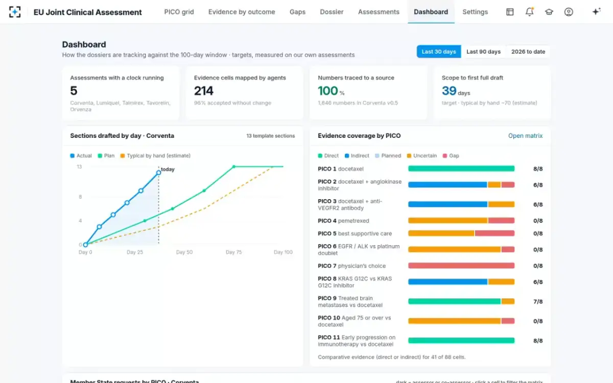
Task: Click the EU Joint Clinical Assessment title
Action: (x=88, y=12)
